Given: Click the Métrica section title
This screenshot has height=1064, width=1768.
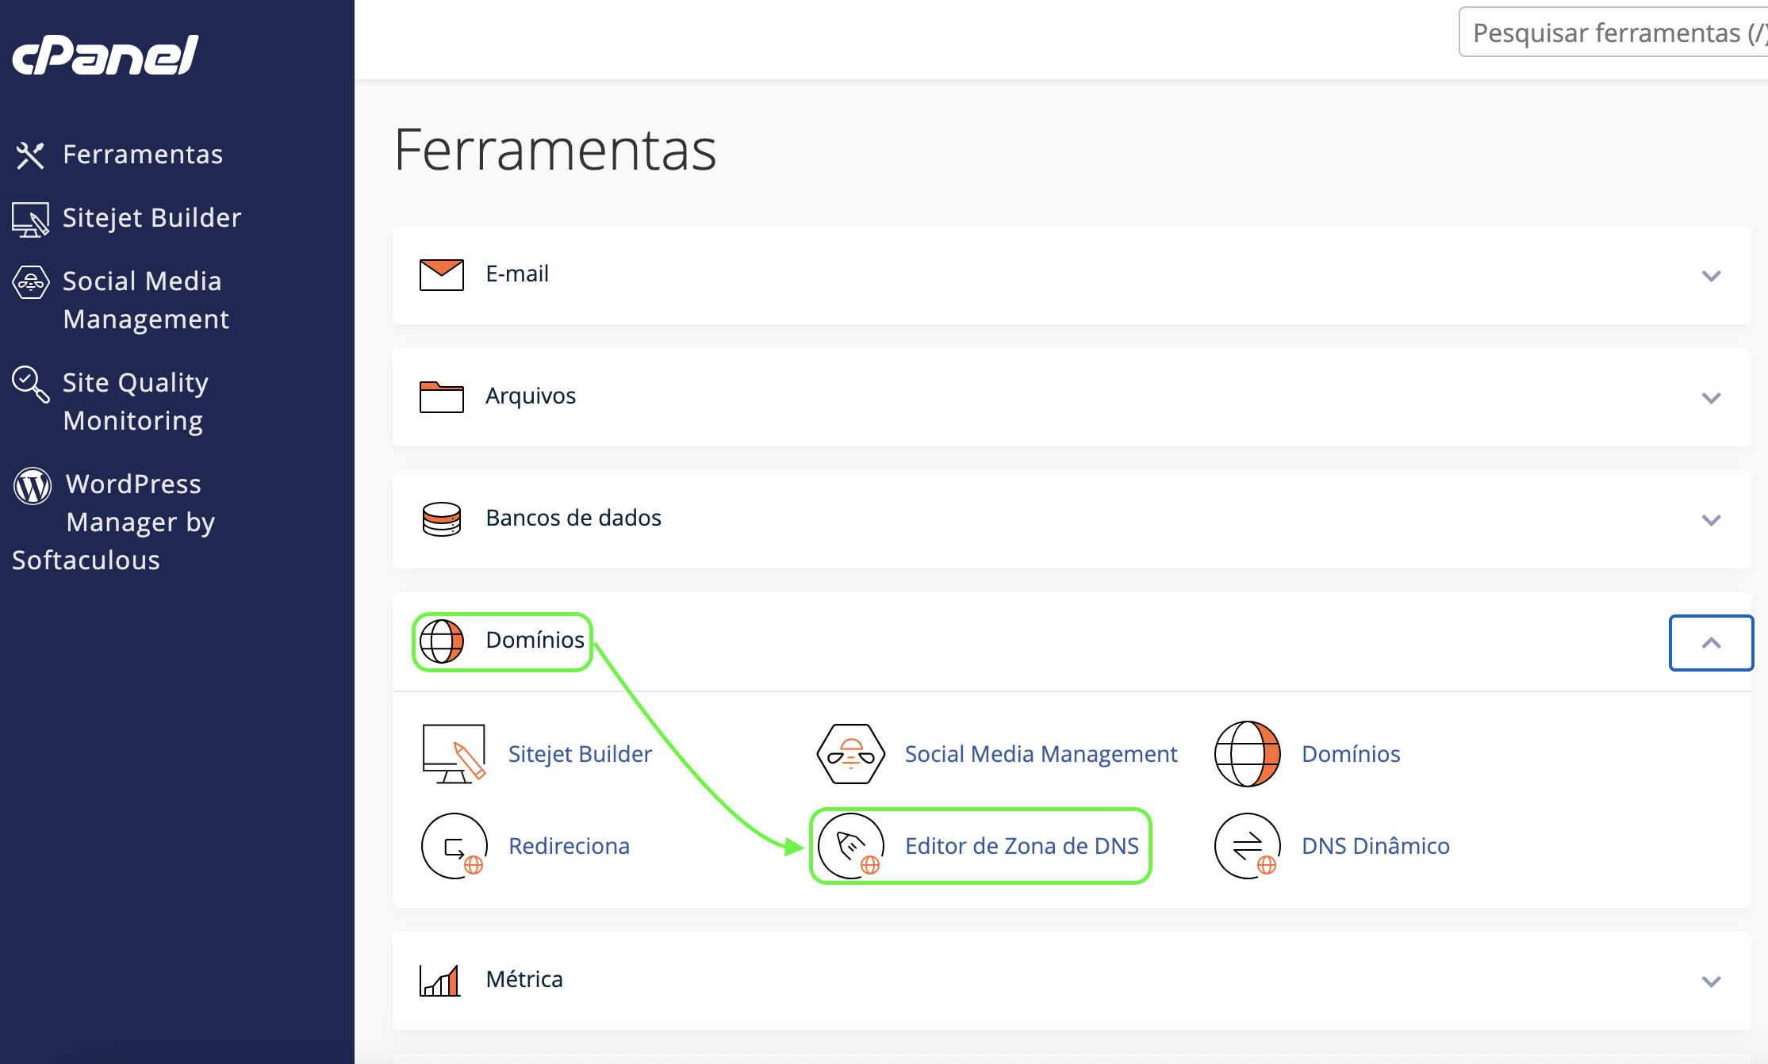Looking at the screenshot, I should coord(524,979).
